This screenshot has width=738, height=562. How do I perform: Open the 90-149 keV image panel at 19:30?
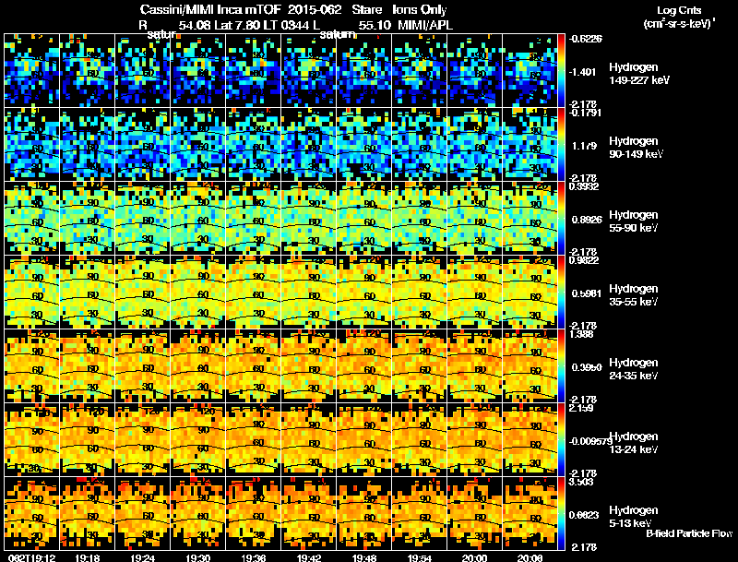[198, 145]
